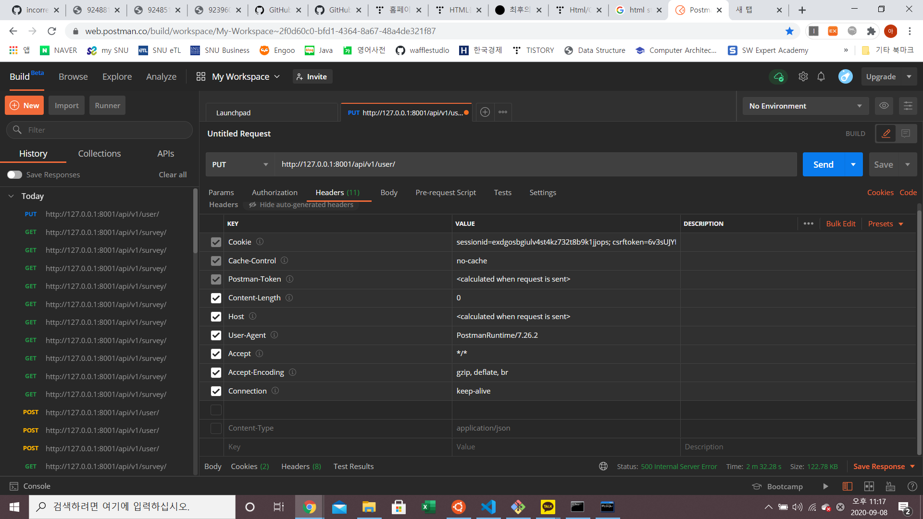Open environment quick look eye icon
Image resolution: width=923 pixels, height=519 pixels.
point(884,106)
